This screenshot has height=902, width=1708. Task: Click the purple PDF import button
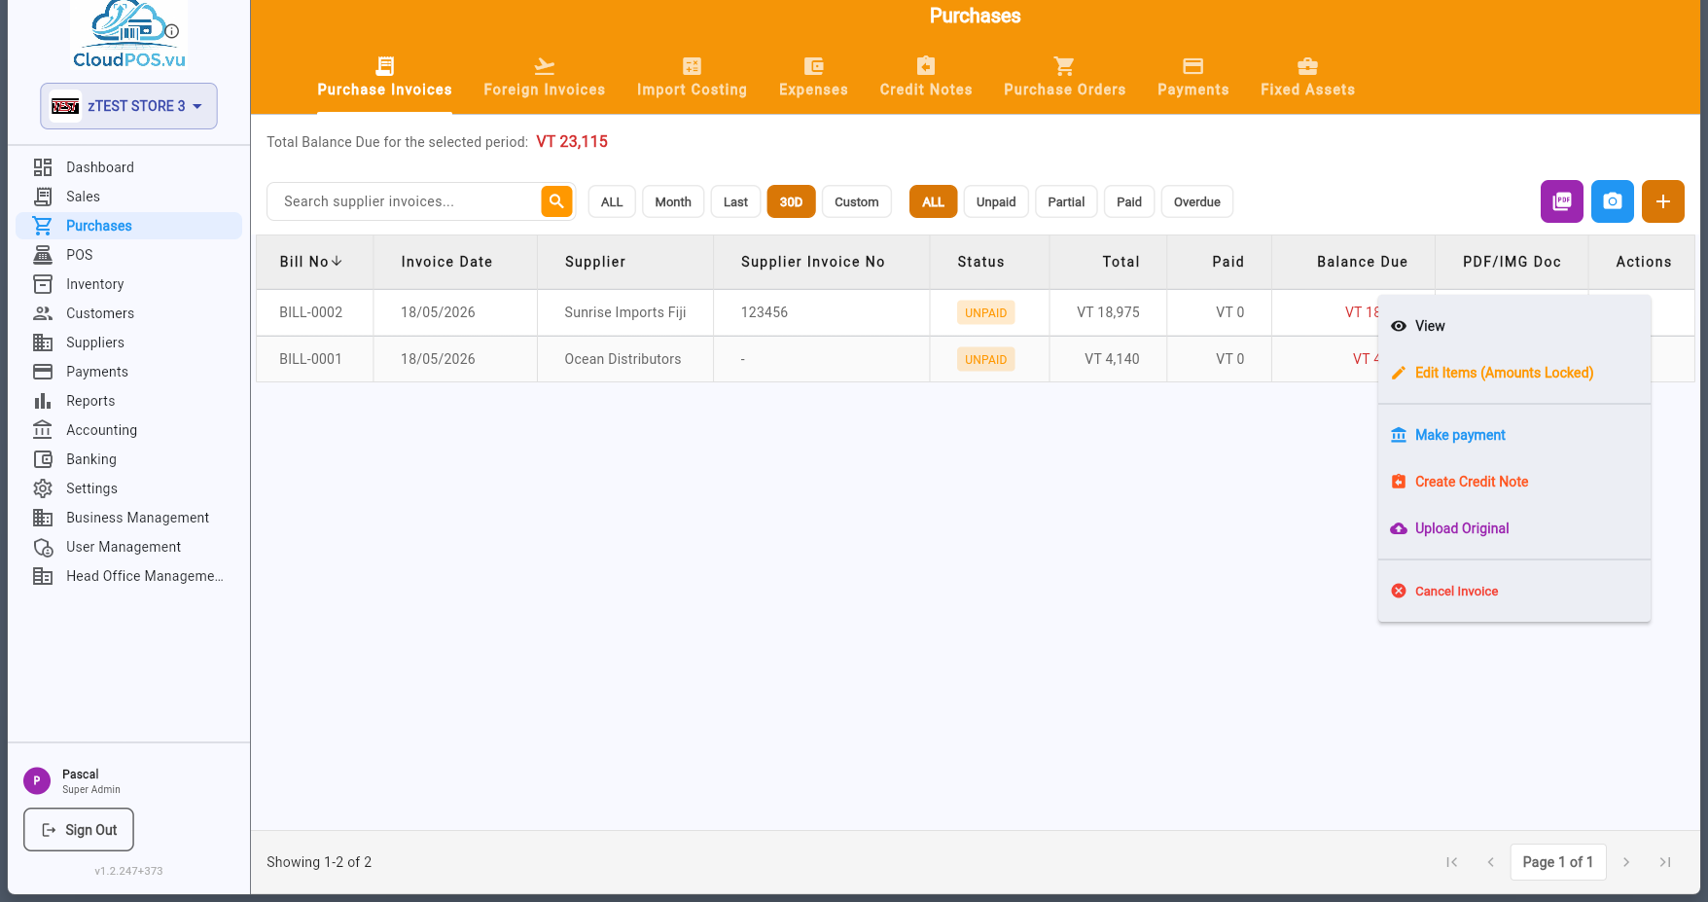[1562, 201]
